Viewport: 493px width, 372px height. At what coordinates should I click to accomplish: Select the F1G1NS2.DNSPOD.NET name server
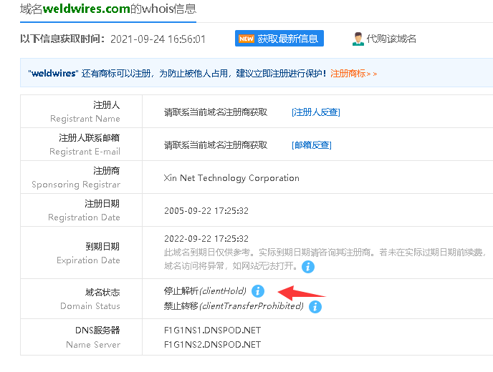pos(212,344)
